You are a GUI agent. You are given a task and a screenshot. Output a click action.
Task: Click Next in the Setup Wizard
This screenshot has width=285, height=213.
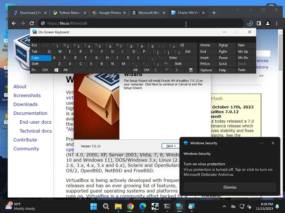click(x=171, y=146)
